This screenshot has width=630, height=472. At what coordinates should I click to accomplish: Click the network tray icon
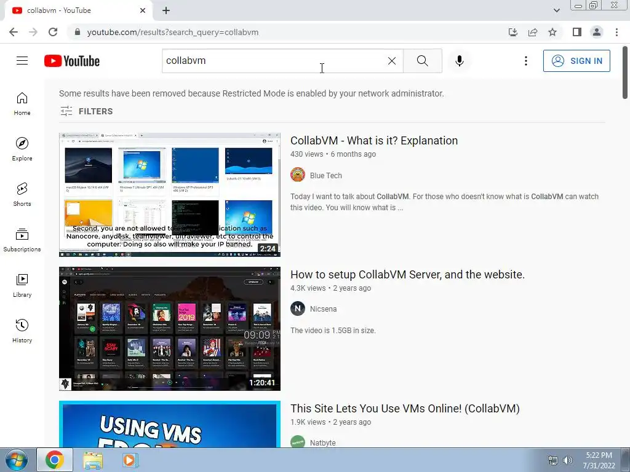553,460
